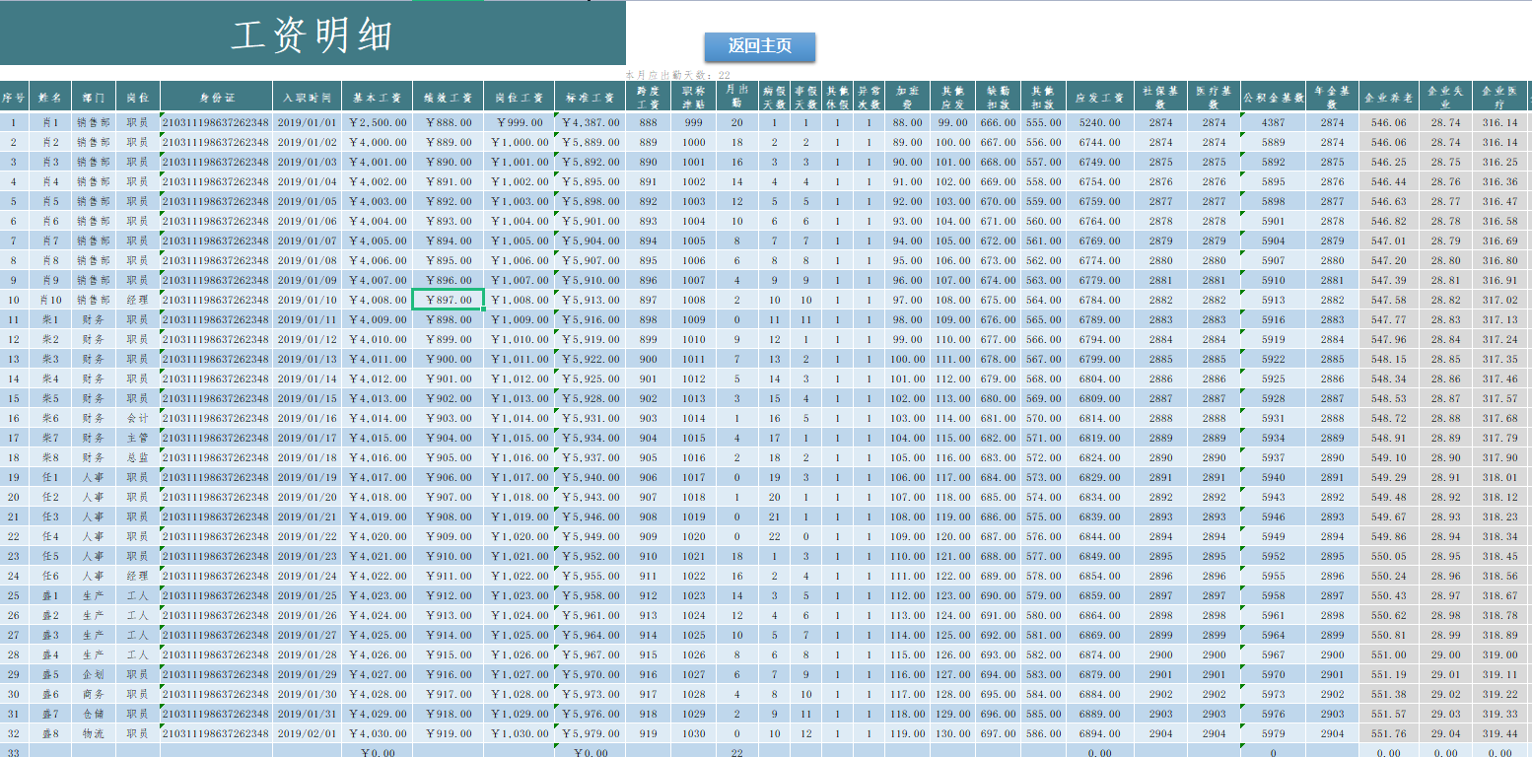Click the hire date 2019/01/16
Viewport: 1532px width, 757px height.
[x=308, y=419]
